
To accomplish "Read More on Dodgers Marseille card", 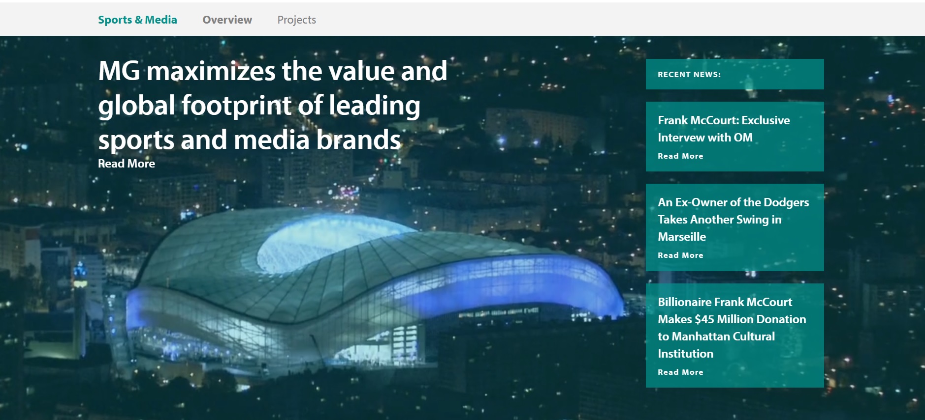I will [680, 255].
